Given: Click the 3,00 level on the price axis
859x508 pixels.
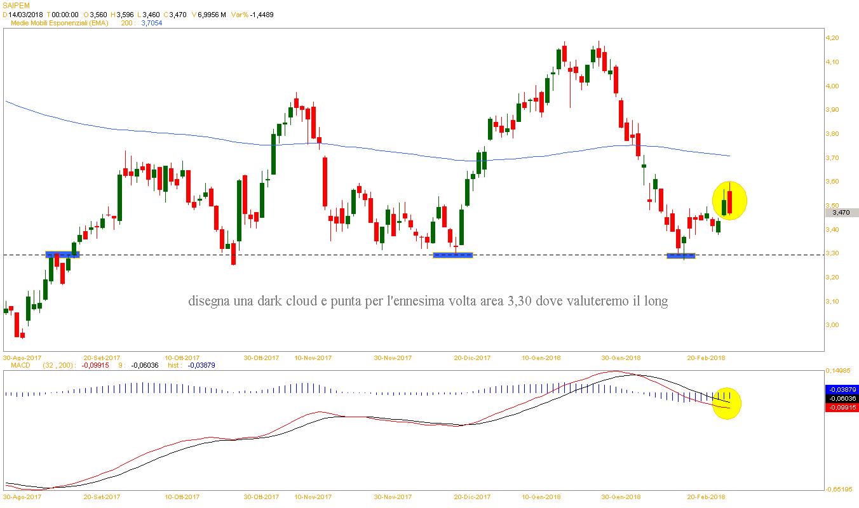Looking at the screenshot, I should click(x=832, y=325).
